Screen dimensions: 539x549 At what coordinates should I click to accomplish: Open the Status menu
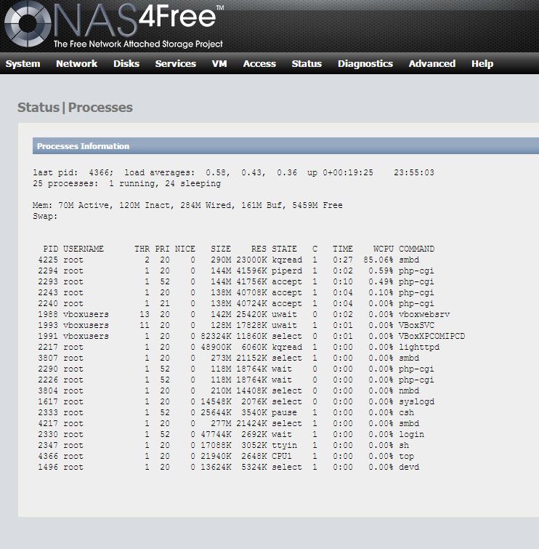[x=307, y=64]
